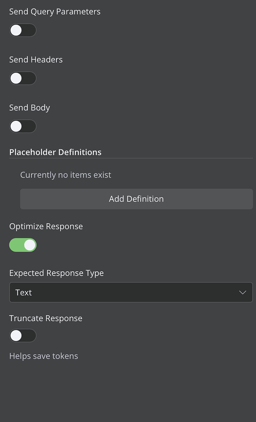
Task: Turn on Truncate Response
Action: [x=23, y=335]
